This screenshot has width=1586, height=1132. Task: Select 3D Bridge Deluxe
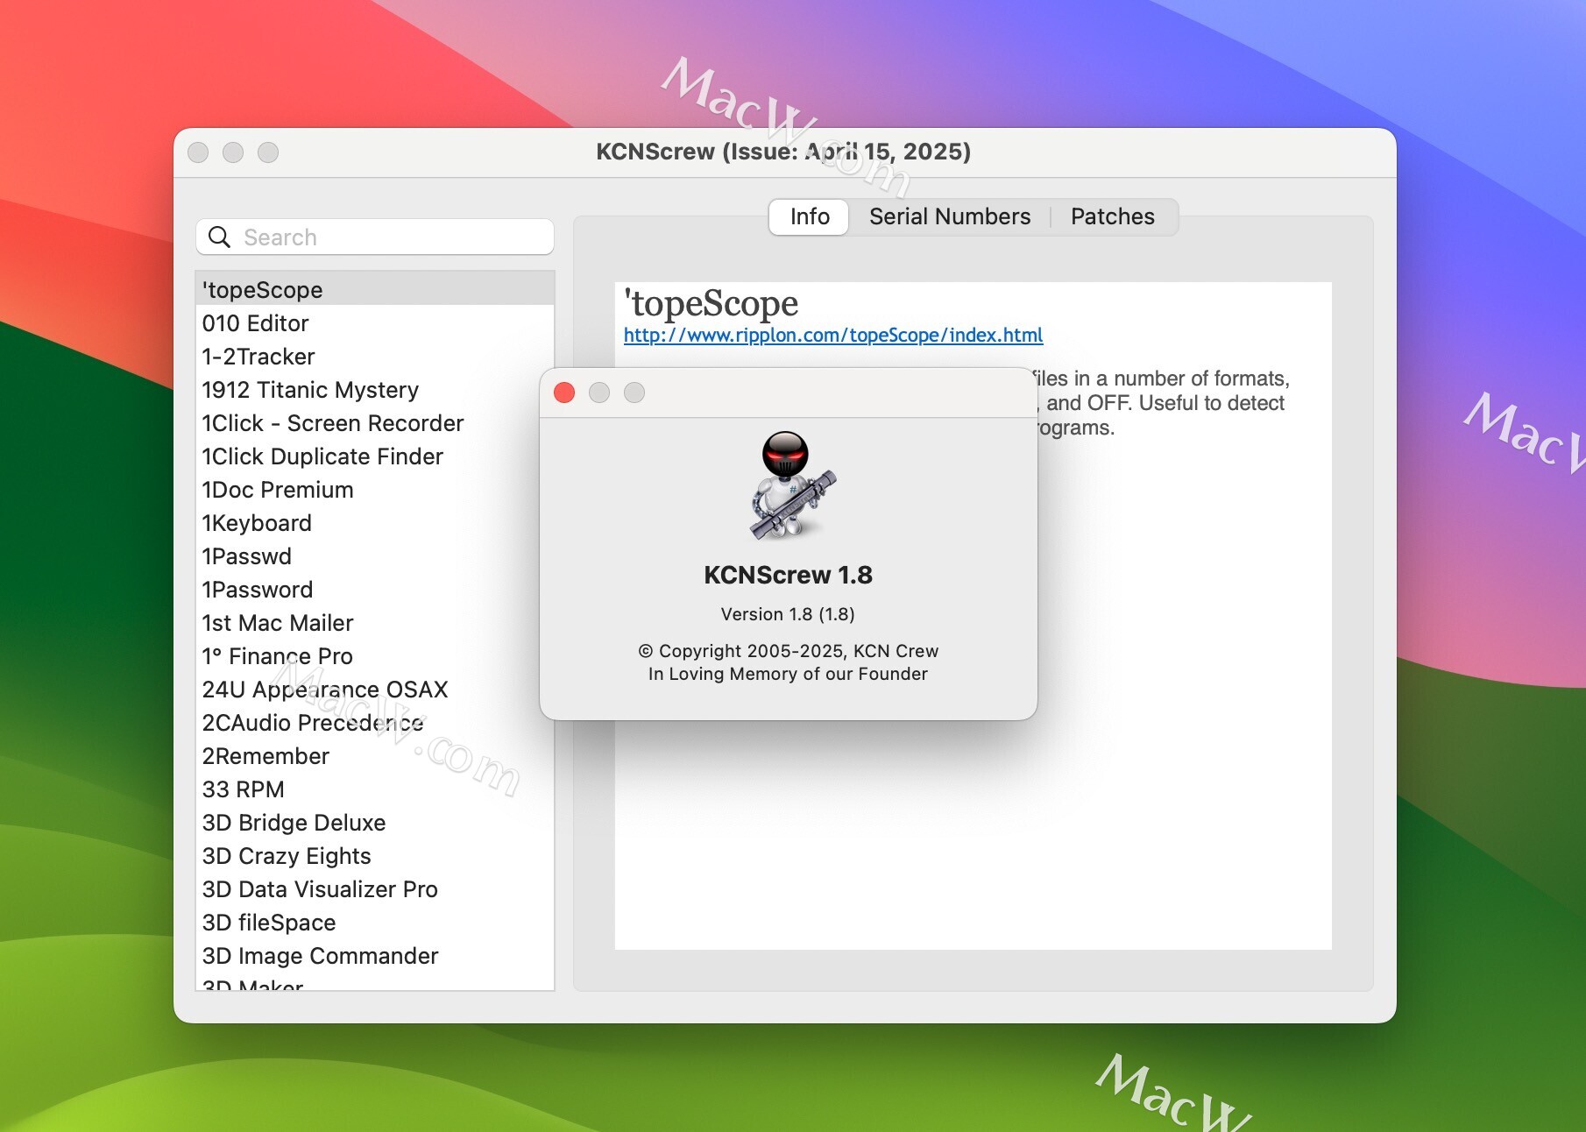[x=375, y=823]
